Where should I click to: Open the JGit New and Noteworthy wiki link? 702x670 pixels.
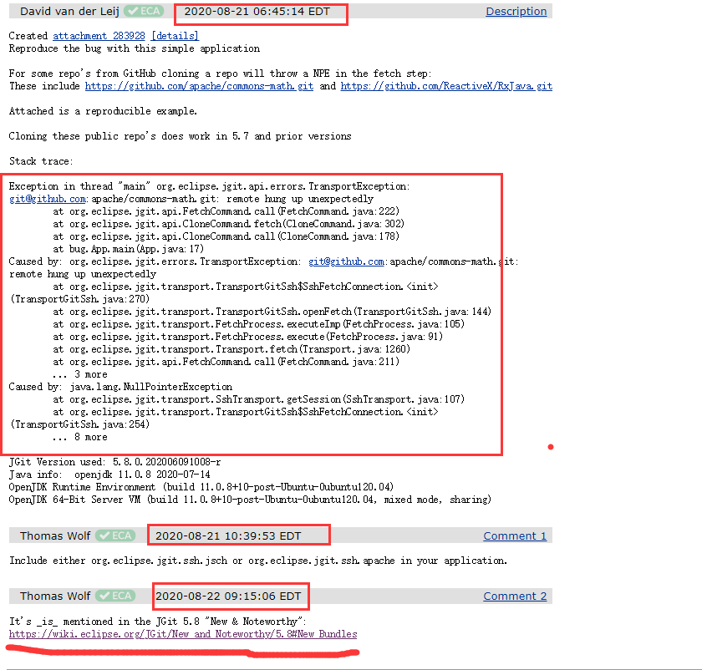[x=181, y=634]
